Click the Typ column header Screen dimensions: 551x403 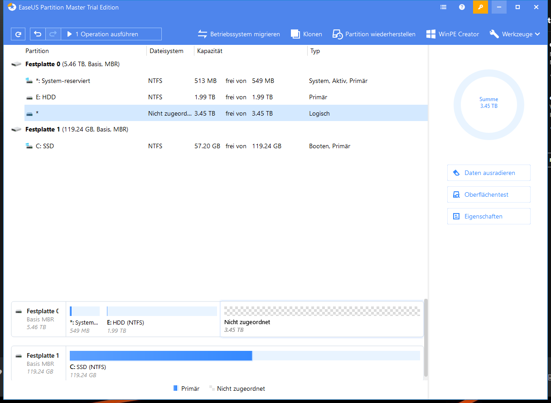click(315, 51)
